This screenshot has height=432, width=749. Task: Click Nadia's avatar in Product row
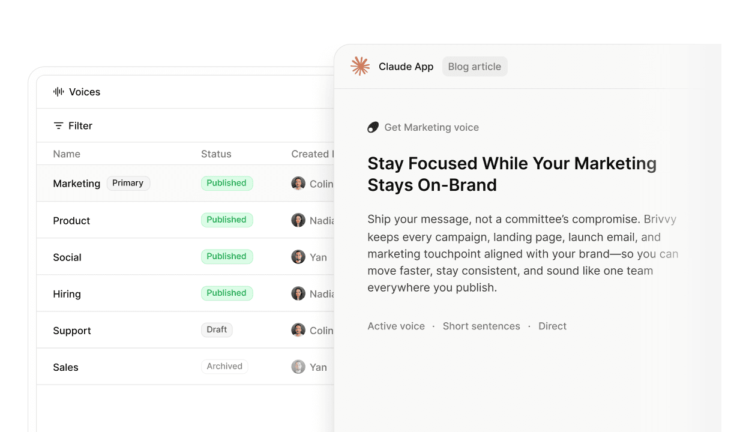[298, 220]
